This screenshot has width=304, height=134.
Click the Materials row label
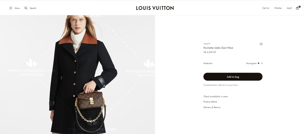point(208,63)
